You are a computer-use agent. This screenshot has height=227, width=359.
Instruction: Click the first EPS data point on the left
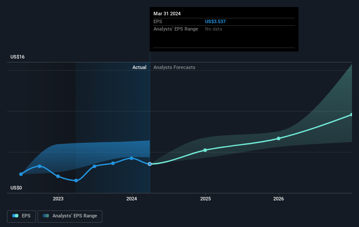(x=21, y=174)
